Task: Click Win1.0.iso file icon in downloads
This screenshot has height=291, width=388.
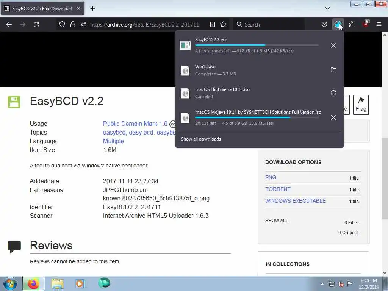Action: pos(185,70)
